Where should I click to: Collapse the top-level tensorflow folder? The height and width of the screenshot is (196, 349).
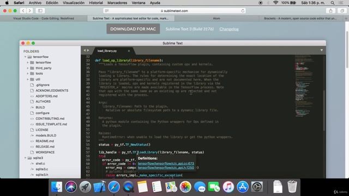click(26, 57)
